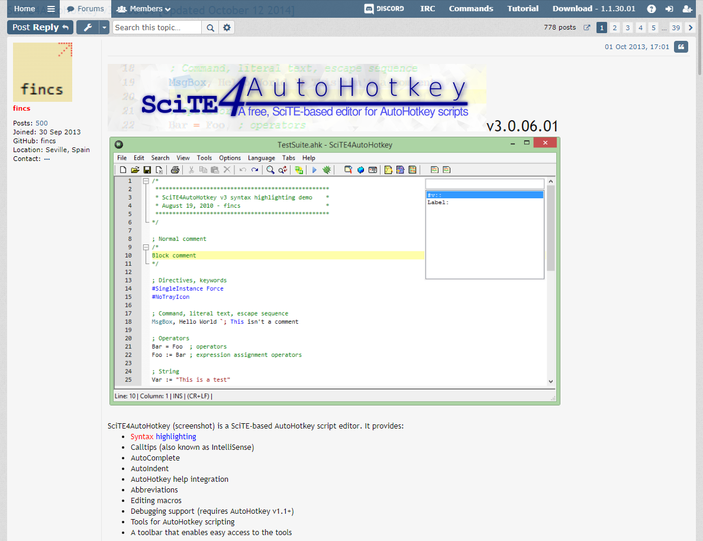The height and width of the screenshot is (541, 703).
Task: Collapse the fold marker at line 9
Action: tap(146, 247)
